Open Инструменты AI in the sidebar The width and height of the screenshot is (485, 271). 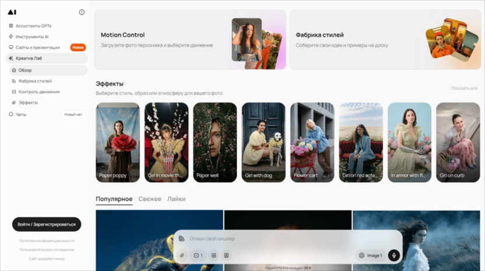(x=32, y=37)
